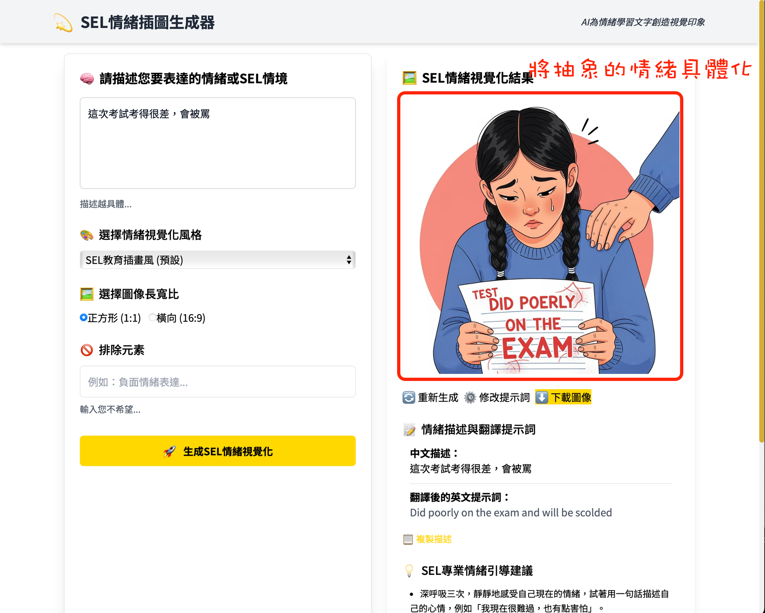The height and width of the screenshot is (613, 765).
Task: Click the shooting star logo icon
Action: pos(63,23)
